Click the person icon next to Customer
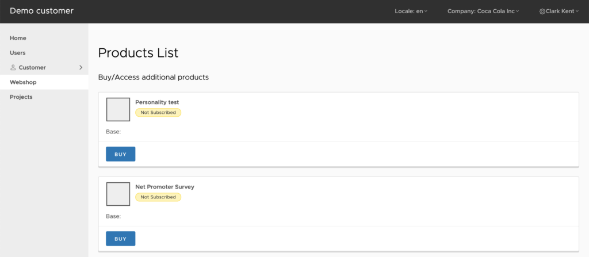The image size is (589, 257). coord(13,68)
